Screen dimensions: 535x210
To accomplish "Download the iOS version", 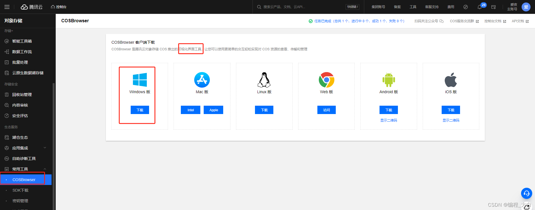I will [x=451, y=110].
